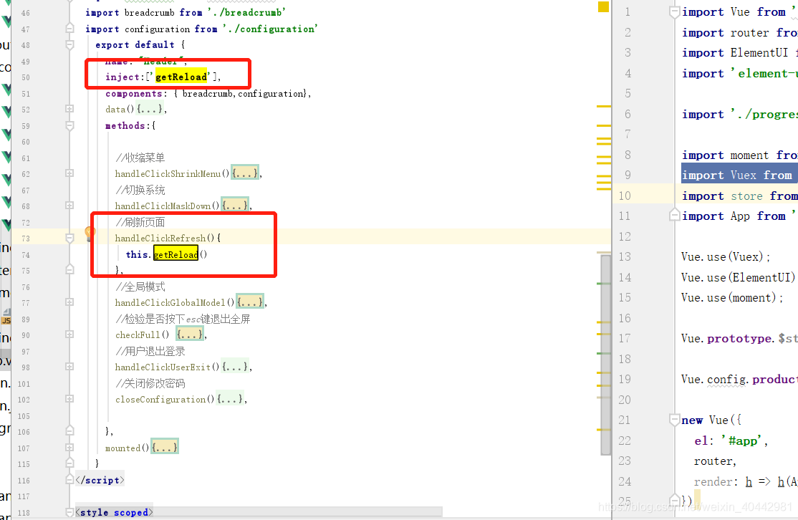This screenshot has height=520, width=798.
Task: Expand the handleClickUserExit fold at line 98
Action: pos(69,367)
